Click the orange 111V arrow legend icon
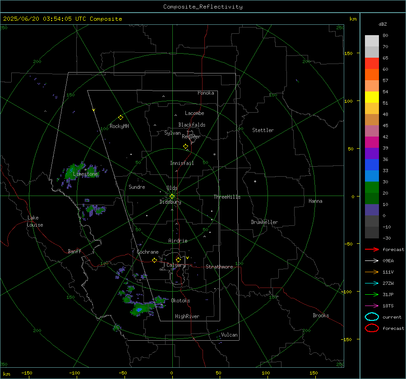 372,272
